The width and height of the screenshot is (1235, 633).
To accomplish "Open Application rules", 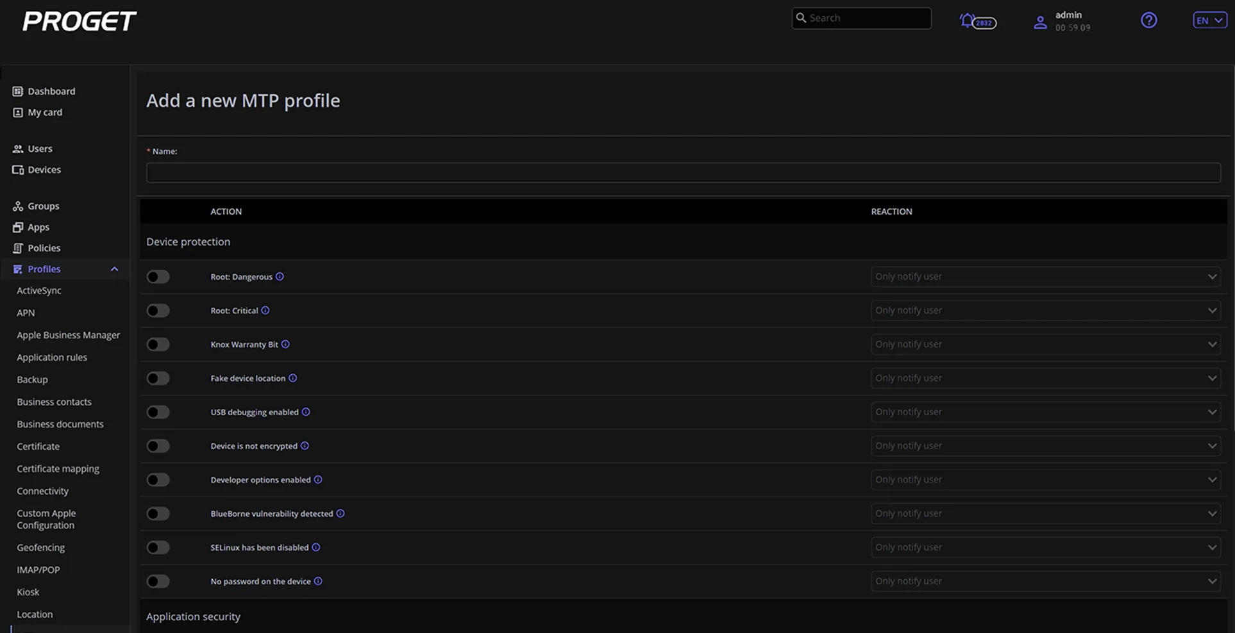I will click(52, 358).
